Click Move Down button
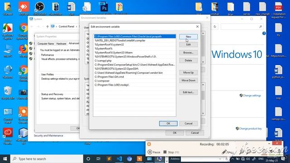The image size is (290, 163). tap(188, 81)
